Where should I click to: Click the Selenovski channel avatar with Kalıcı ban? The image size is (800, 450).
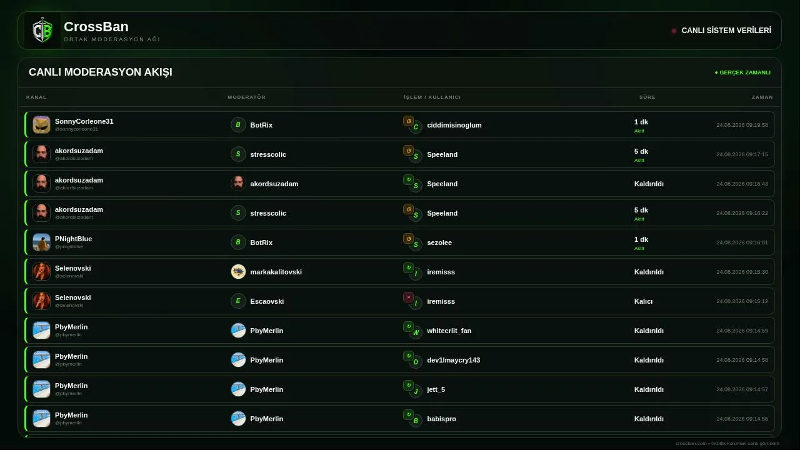[x=41, y=301]
